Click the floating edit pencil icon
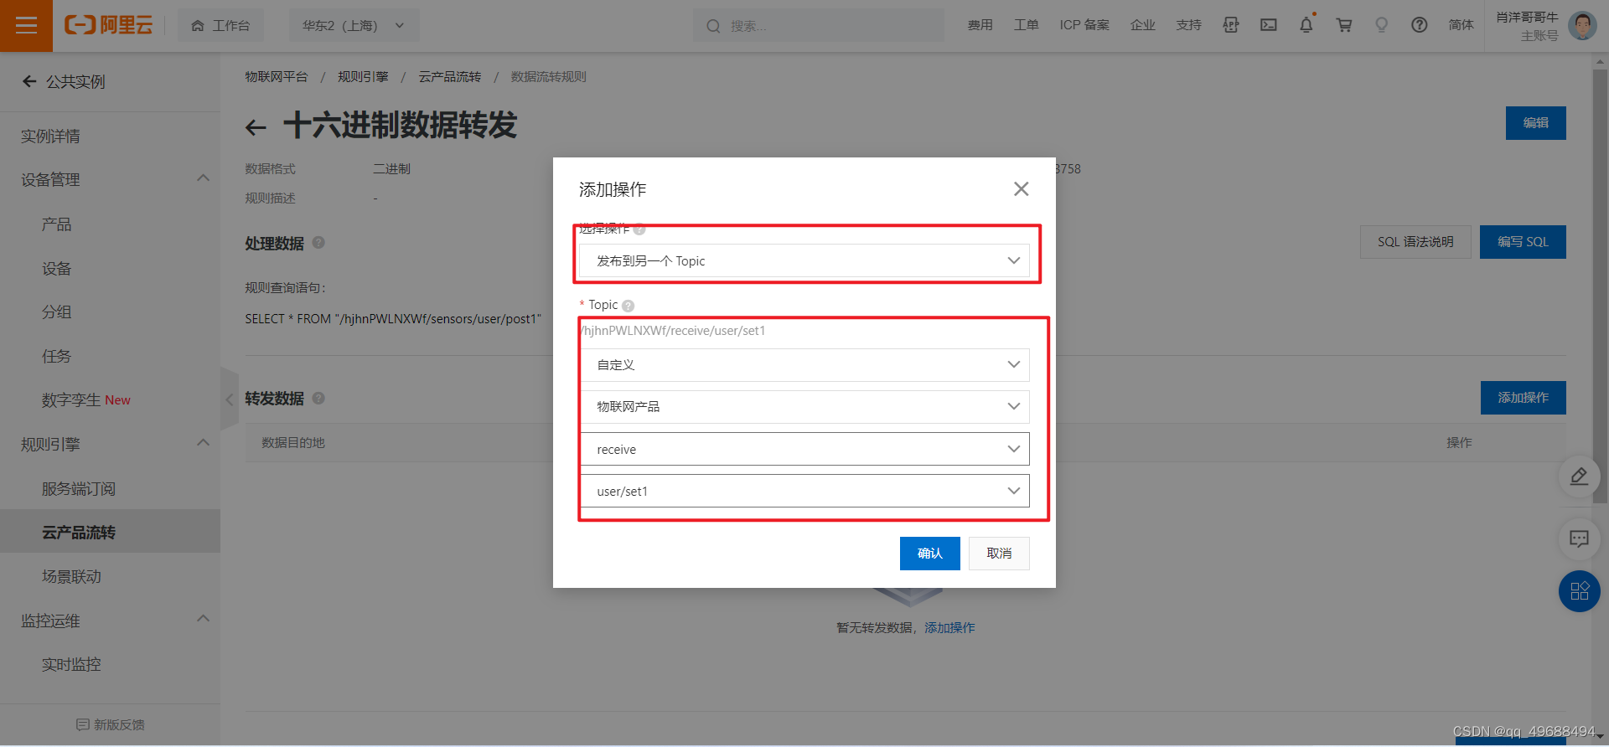The height and width of the screenshot is (747, 1609). click(x=1579, y=477)
